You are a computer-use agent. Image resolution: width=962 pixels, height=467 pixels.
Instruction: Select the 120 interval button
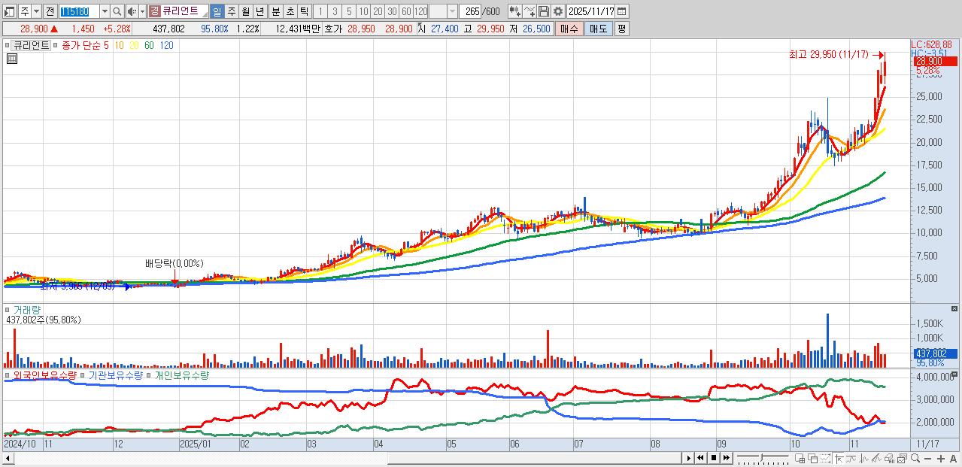pos(420,11)
